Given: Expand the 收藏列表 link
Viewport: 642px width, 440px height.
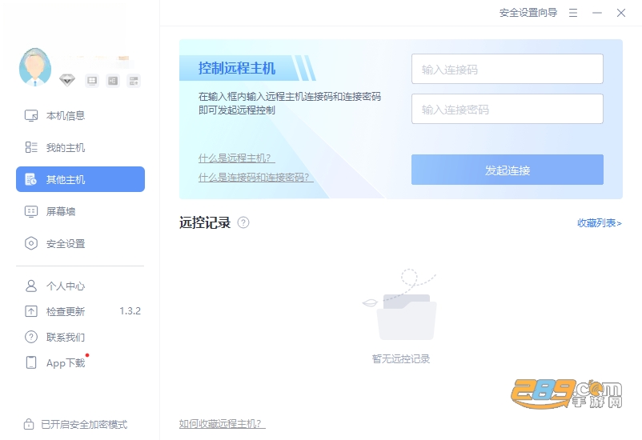Looking at the screenshot, I should [600, 223].
